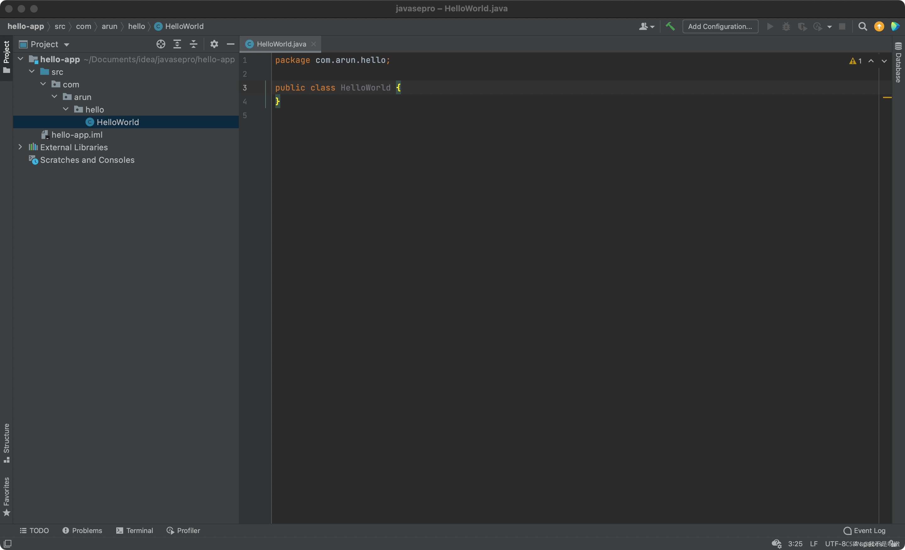Click the warning indicator badge top right

tap(852, 60)
